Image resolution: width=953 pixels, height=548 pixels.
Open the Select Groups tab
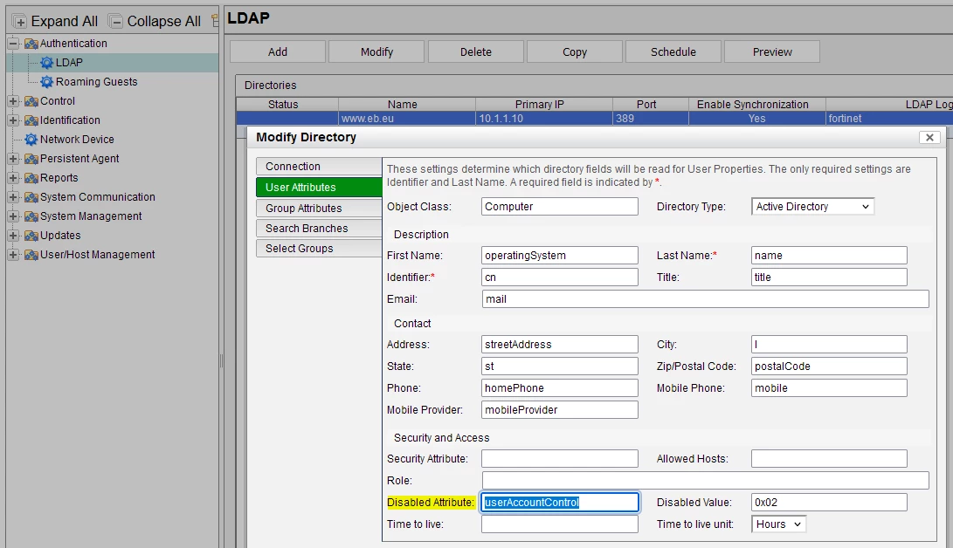pyautogui.click(x=319, y=248)
